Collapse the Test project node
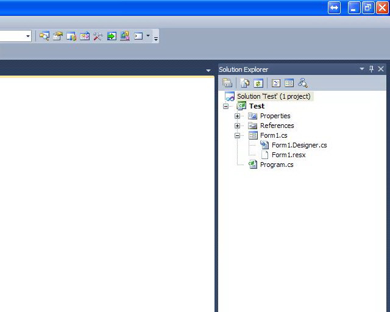This screenshot has width=390, height=312. point(225,106)
